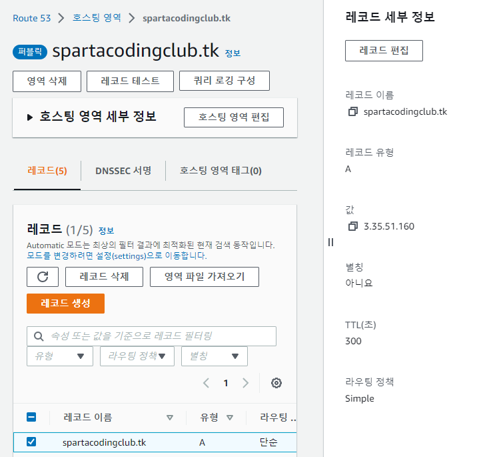Click the orange 레코드 생성 button
The height and width of the screenshot is (457, 481).
coord(65,304)
